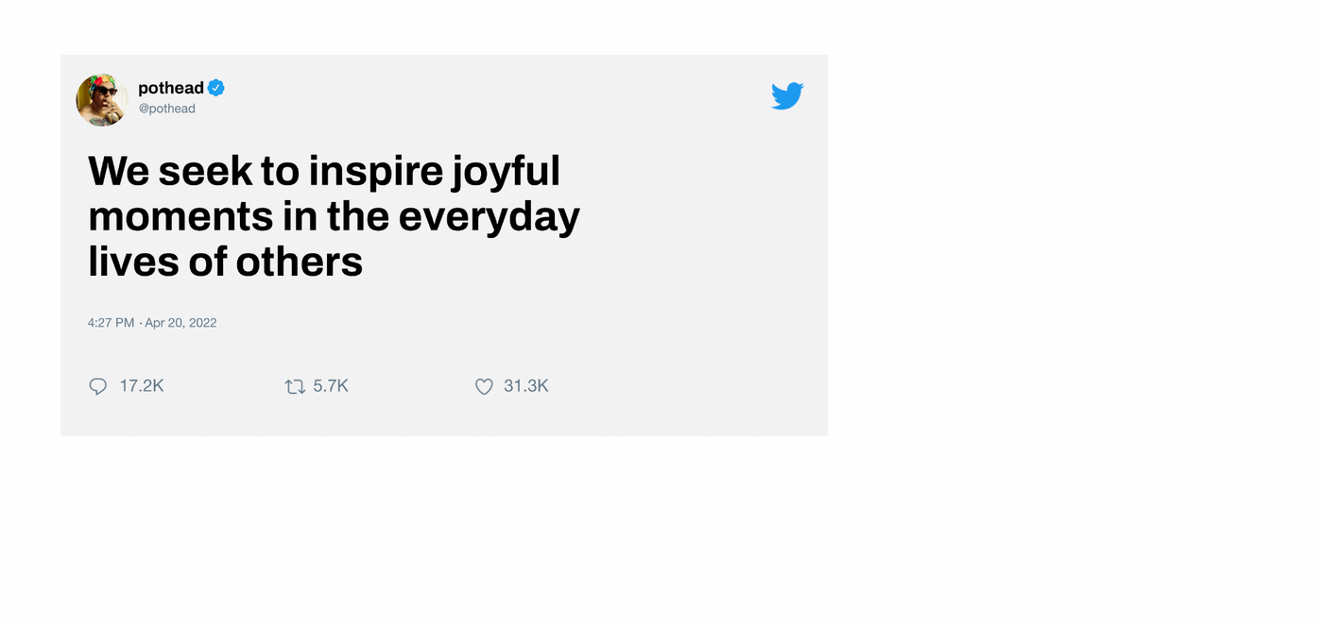Viewport: 1323px width, 627px height.
Task: Like the tweet with the heart icon
Action: coord(484,386)
